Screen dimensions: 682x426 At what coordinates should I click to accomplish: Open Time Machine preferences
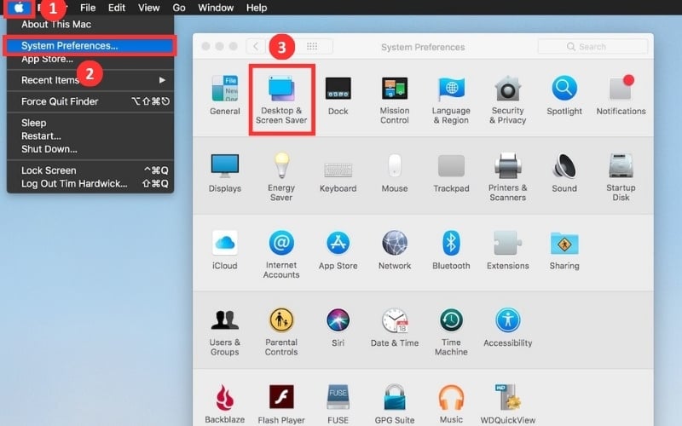tap(451, 331)
